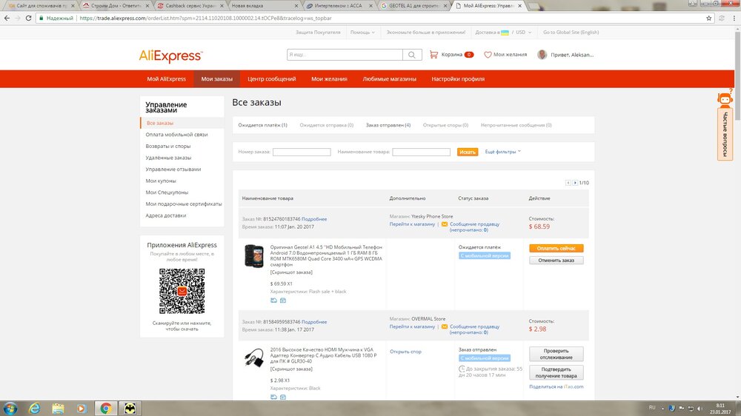
Task: Click the search magnifier button
Action: [411, 55]
